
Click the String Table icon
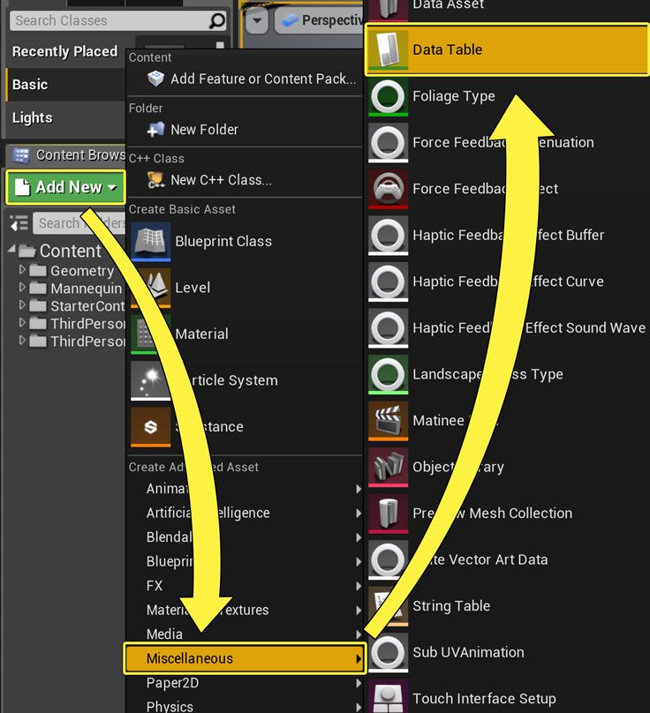coord(388,606)
